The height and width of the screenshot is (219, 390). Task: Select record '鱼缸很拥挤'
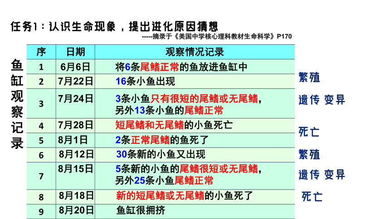click(x=141, y=210)
